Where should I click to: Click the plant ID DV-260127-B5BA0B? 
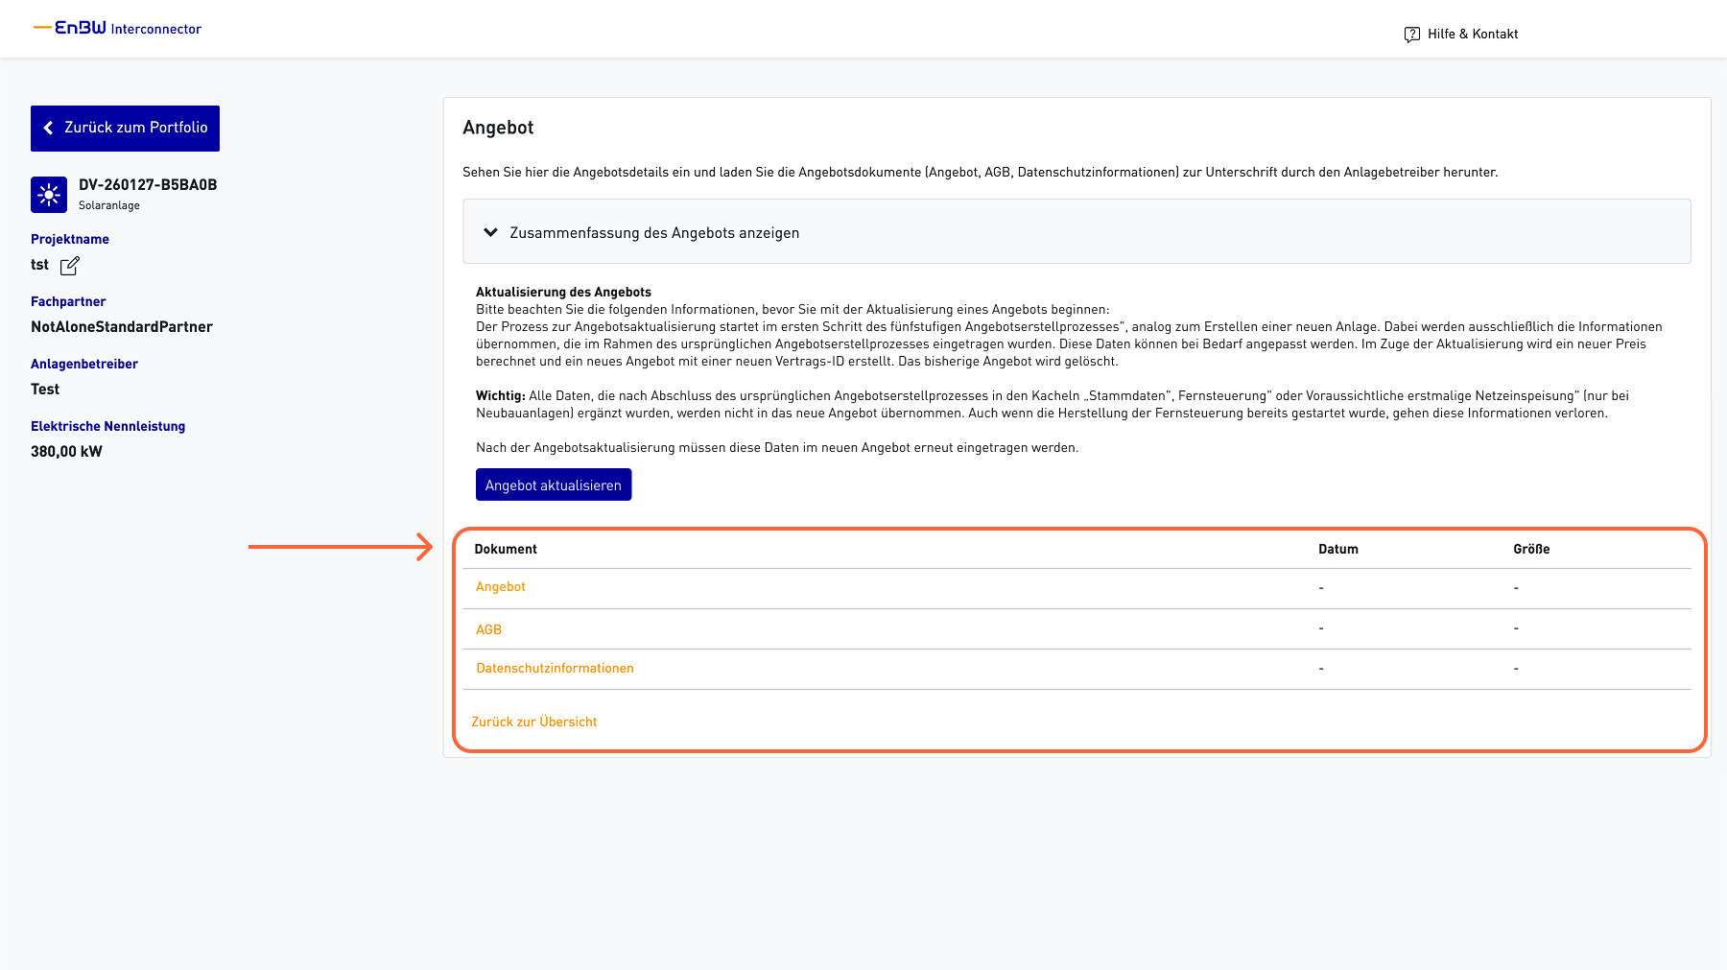148,185
